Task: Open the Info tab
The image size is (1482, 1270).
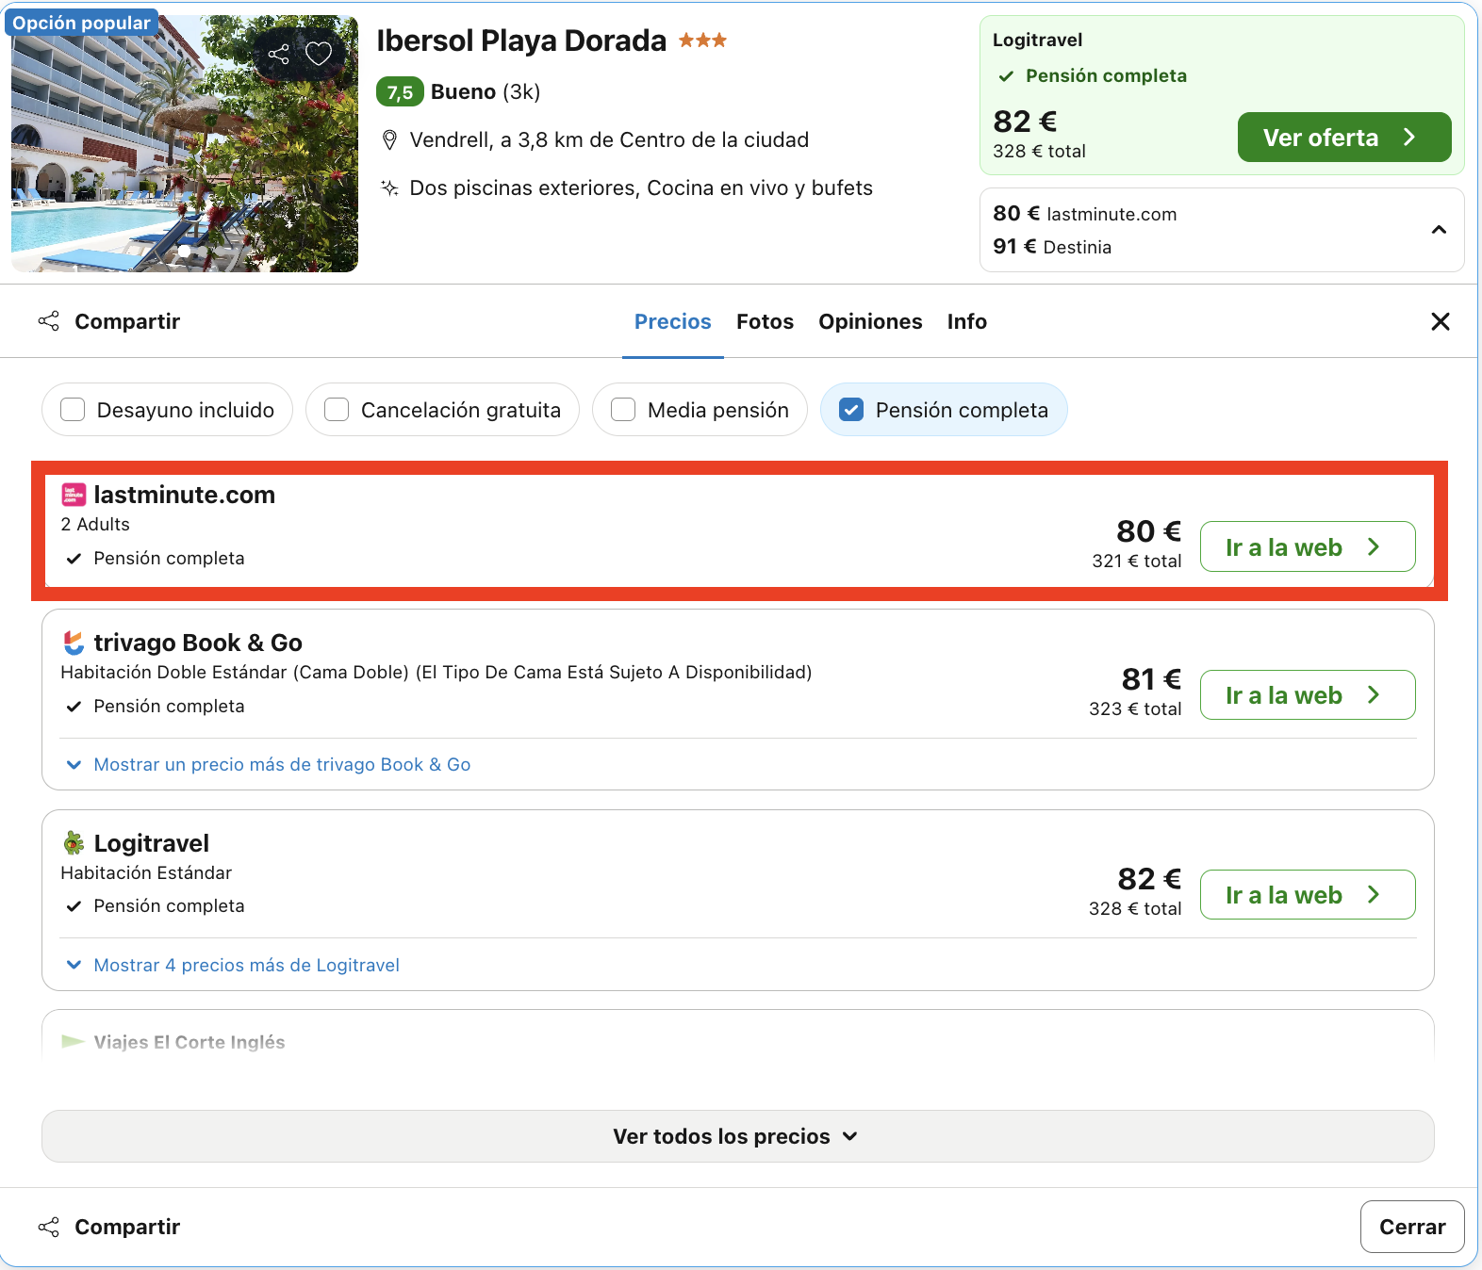Action: pyautogui.click(x=967, y=321)
